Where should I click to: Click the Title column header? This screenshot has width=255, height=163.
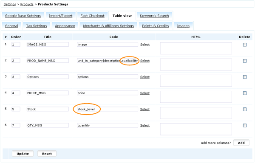click(x=48, y=37)
